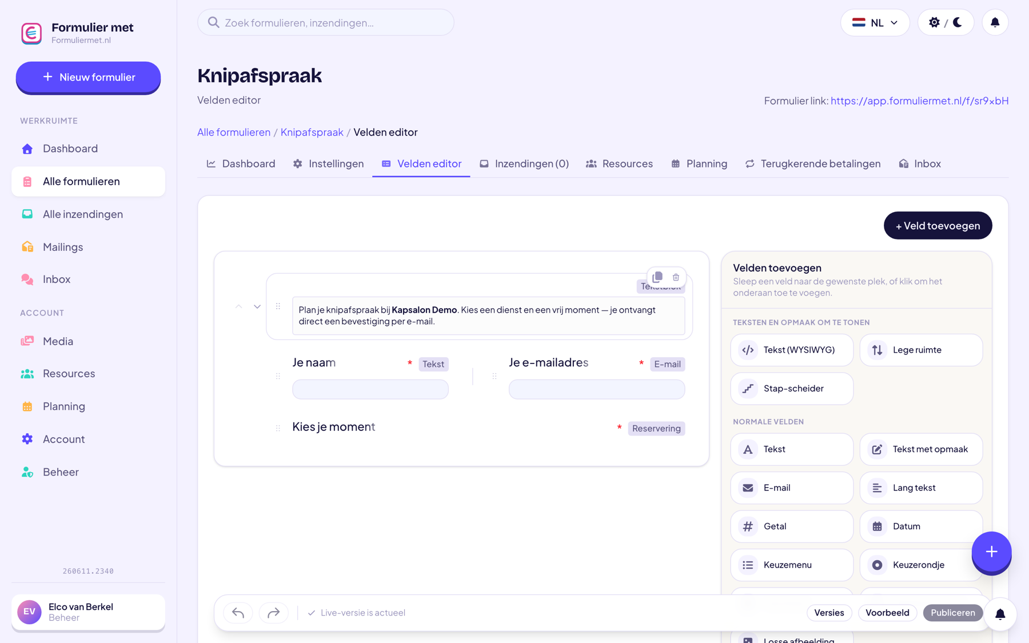The height and width of the screenshot is (643, 1029).
Task: Delete the text block with trash icon
Action: pyautogui.click(x=676, y=277)
